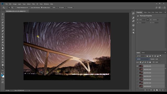Open the Image menu

coord(15,4)
